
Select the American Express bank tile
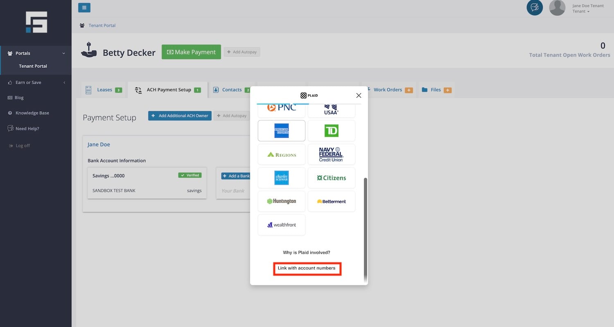[282, 131]
